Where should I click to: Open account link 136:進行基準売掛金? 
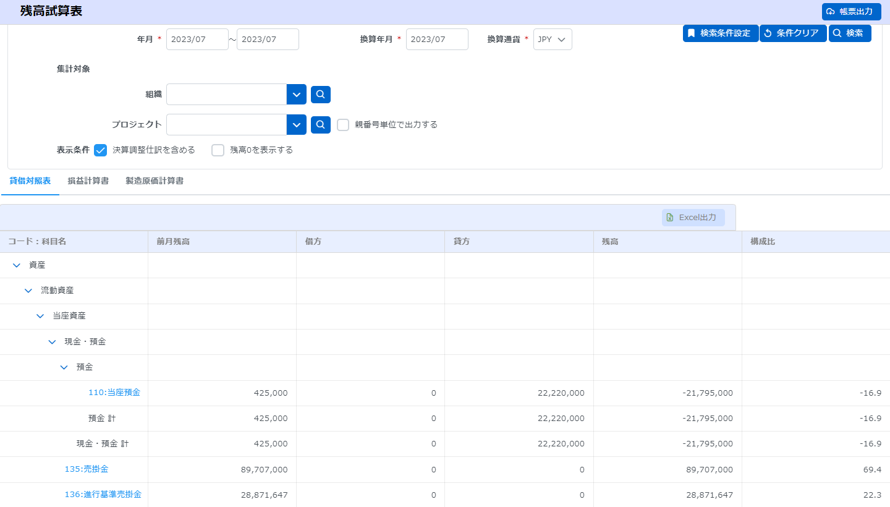point(103,495)
